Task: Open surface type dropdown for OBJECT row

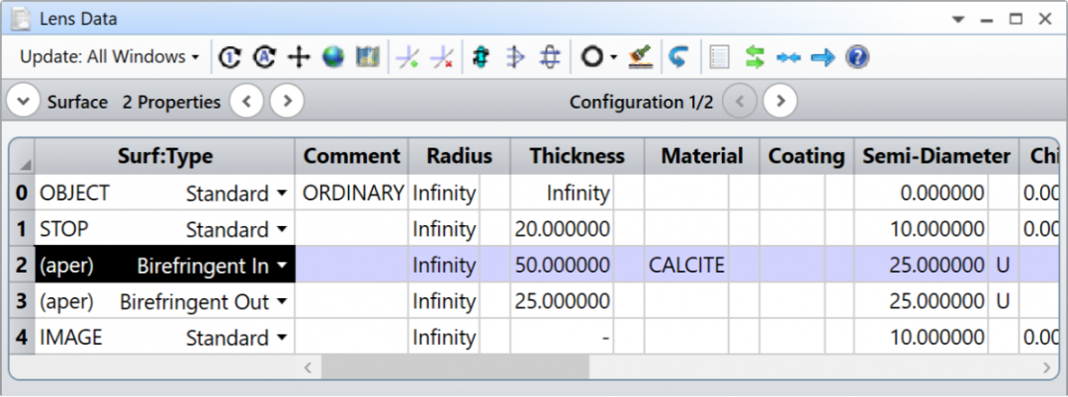Action: click(283, 194)
